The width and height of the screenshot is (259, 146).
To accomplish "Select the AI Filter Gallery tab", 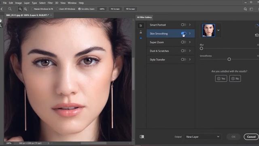I will (144, 17).
